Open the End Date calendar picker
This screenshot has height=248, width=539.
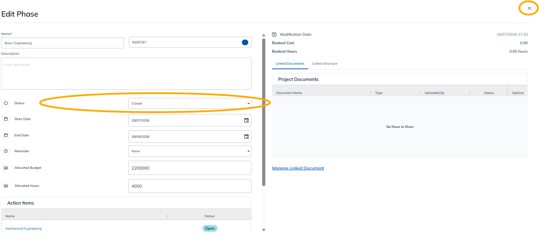click(x=246, y=137)
